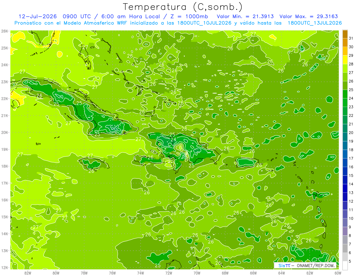Click the color bar's 10 label

(351, 218)
